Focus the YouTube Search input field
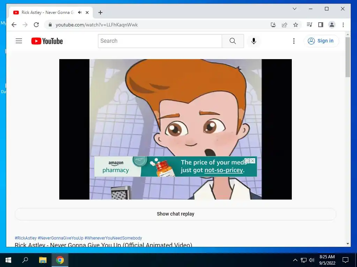The width and height of the screenshot is (357, 267). coord(160,41)
